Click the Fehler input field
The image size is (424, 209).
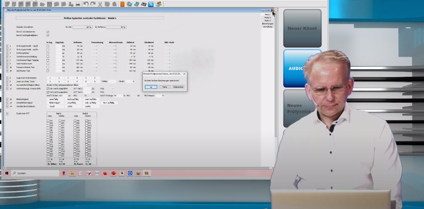(113, 81)
